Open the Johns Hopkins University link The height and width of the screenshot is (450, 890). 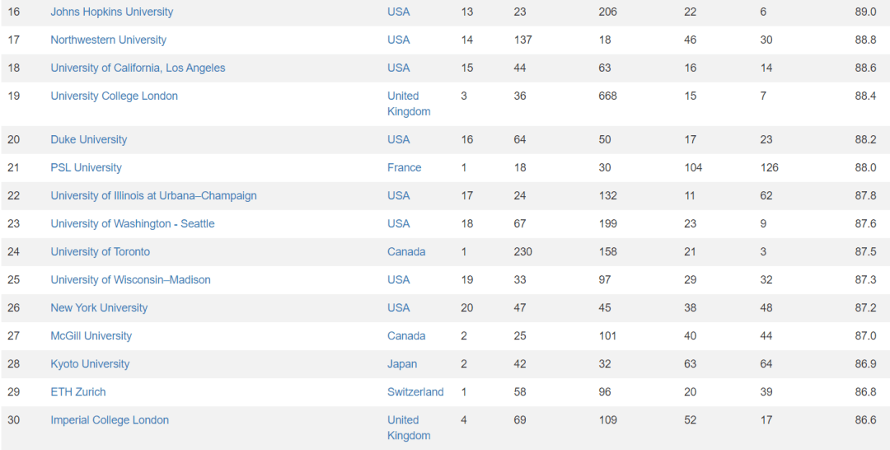112,12
